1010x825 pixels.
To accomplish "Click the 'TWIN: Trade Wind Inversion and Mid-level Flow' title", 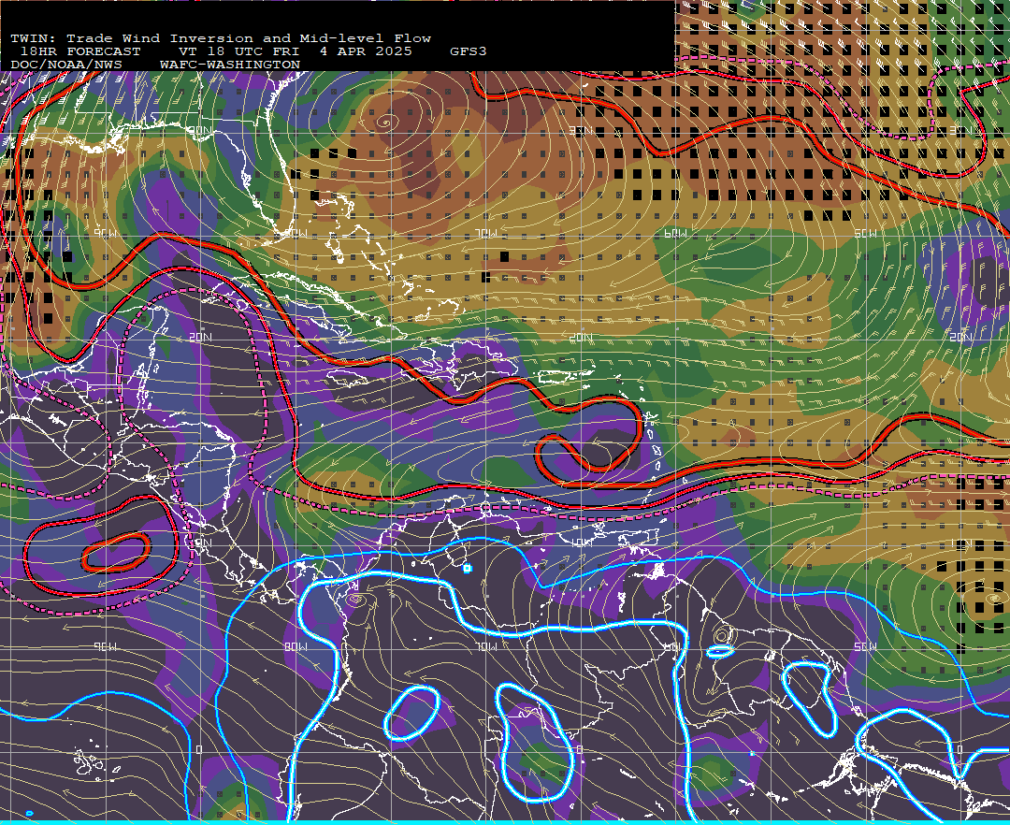I will coord(221,38).
